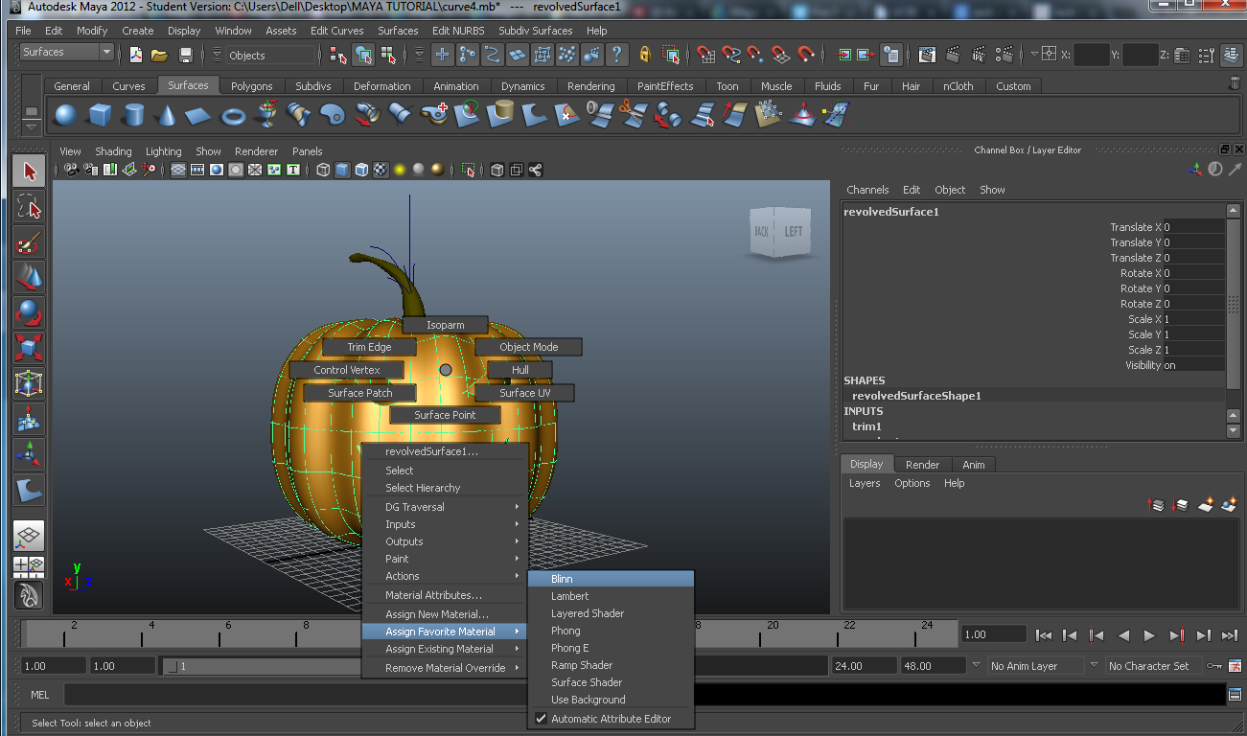Toggle use all lights yellow ball icon
The width and height of the screenshot is (1247, 736).
(x=400, y=170)
